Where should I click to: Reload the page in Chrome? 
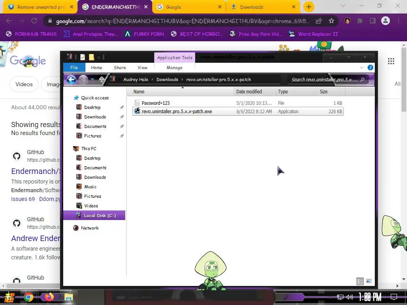[x=34, y=21]
